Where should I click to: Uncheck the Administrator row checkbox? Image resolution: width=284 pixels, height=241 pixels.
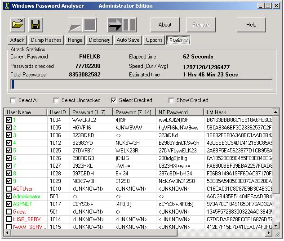click(9, 196)
